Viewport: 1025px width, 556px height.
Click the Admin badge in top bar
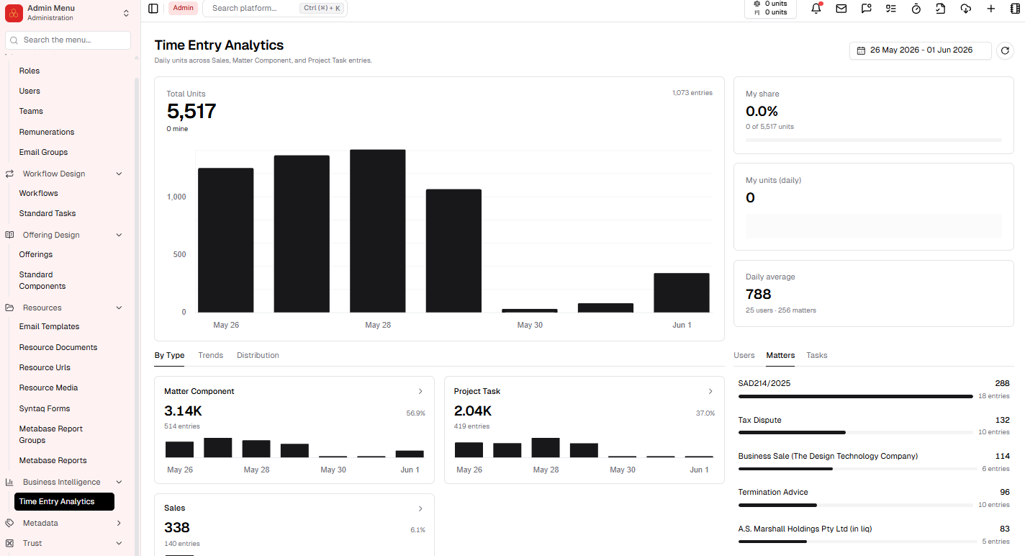click(x=183, y=8)
